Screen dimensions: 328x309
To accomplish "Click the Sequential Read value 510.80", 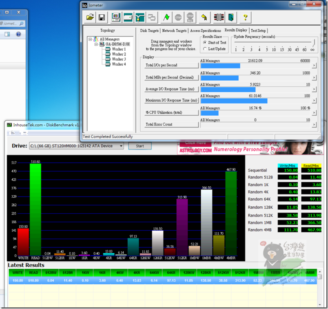I will pos(311,170).
